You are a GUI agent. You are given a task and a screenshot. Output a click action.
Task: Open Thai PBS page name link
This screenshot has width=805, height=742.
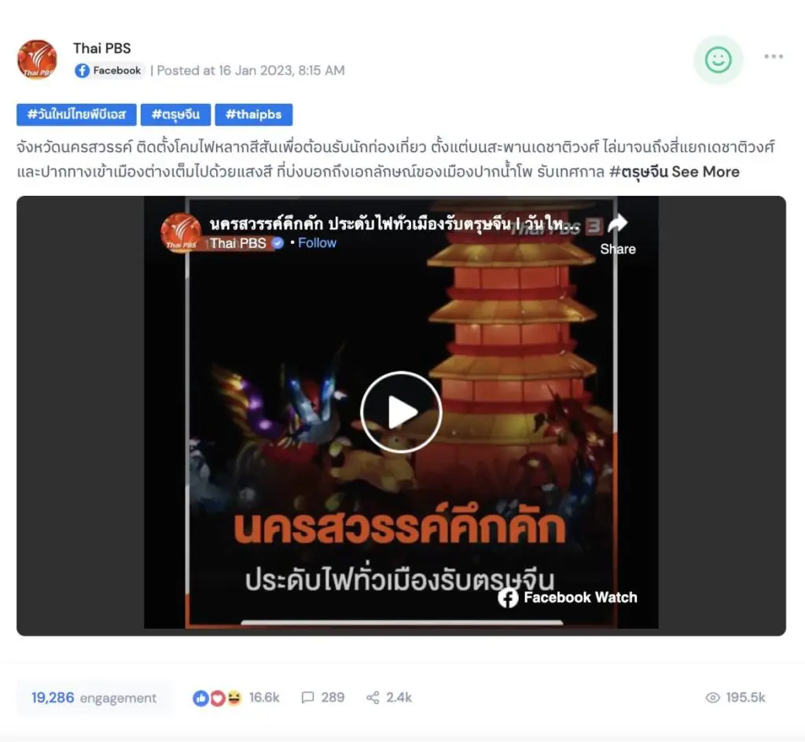[x=101, y=48]
